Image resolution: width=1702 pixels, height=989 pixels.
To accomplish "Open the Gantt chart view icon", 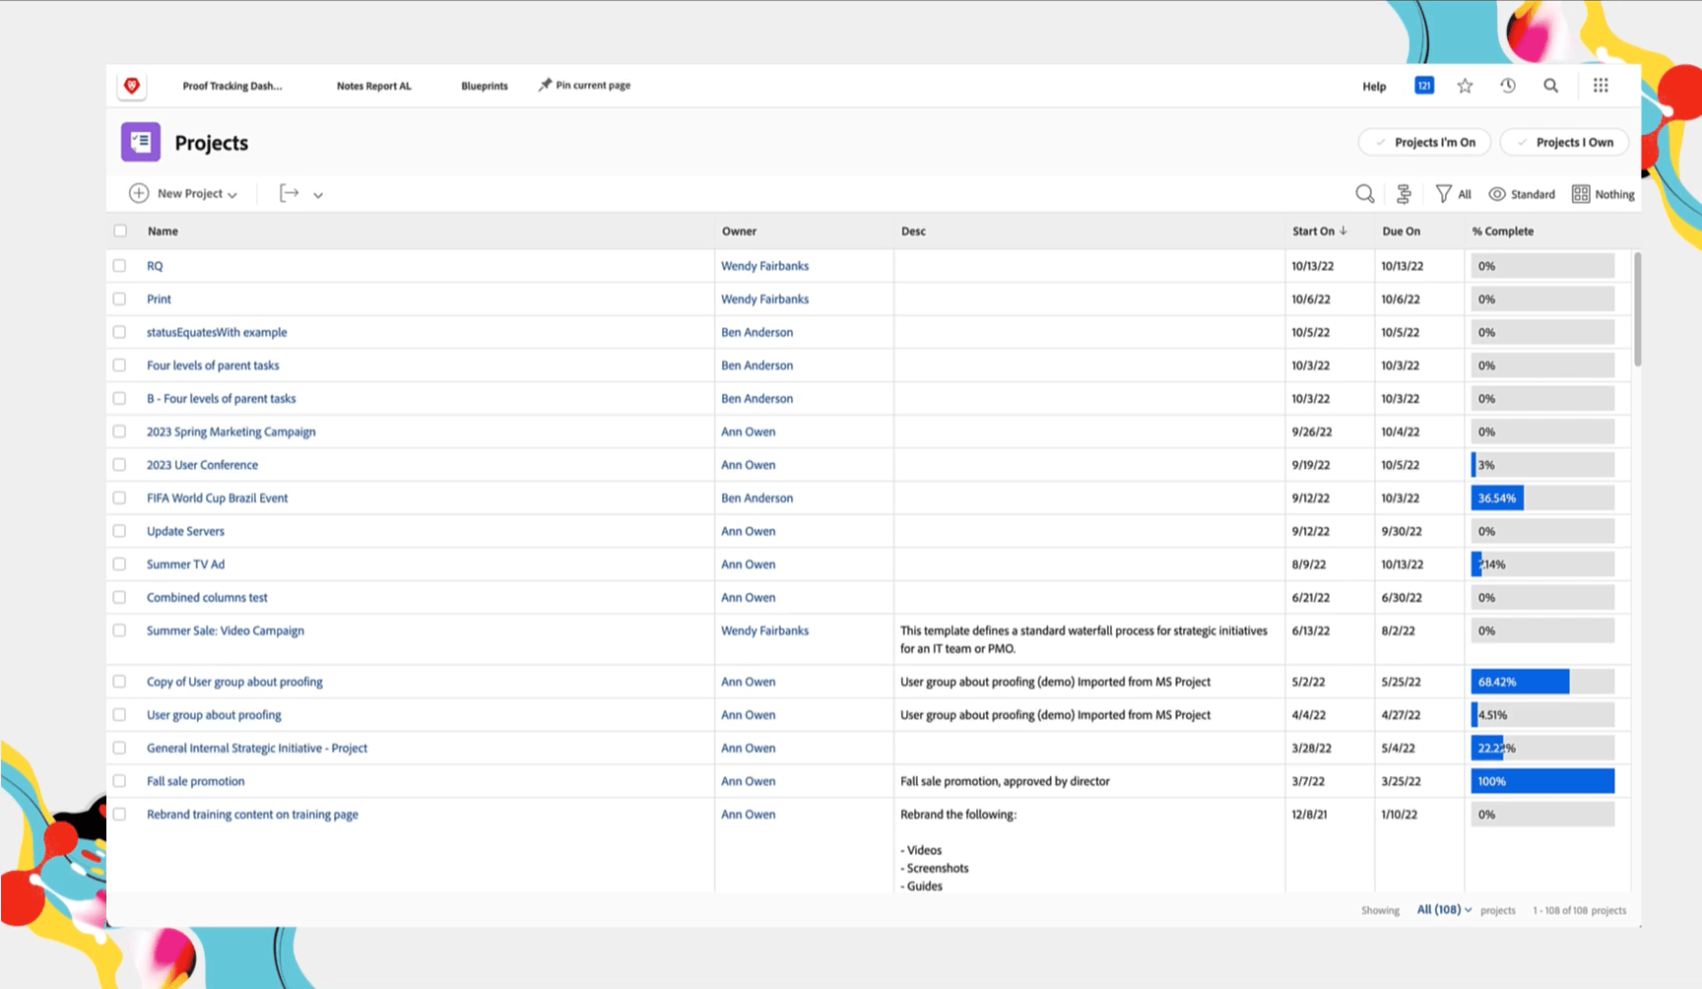I will coord(1405,194).
